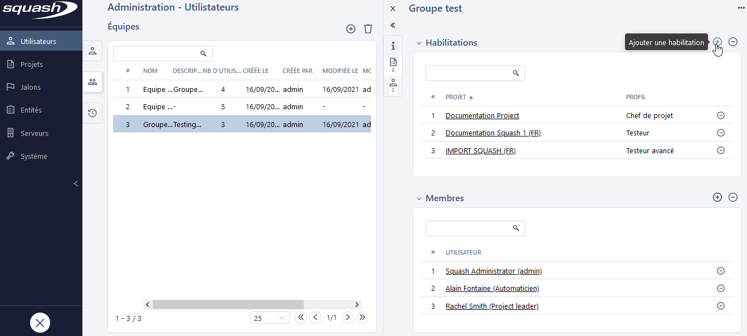This screenshot has width=747, height=336.
Task: Open the connection history sidebar icon
Action: [x=92, y=113]
